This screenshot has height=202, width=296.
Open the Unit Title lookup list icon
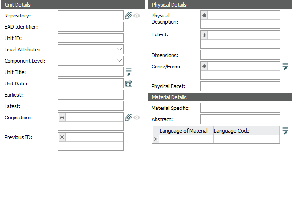pyautogui.click(x=129, y=72)
